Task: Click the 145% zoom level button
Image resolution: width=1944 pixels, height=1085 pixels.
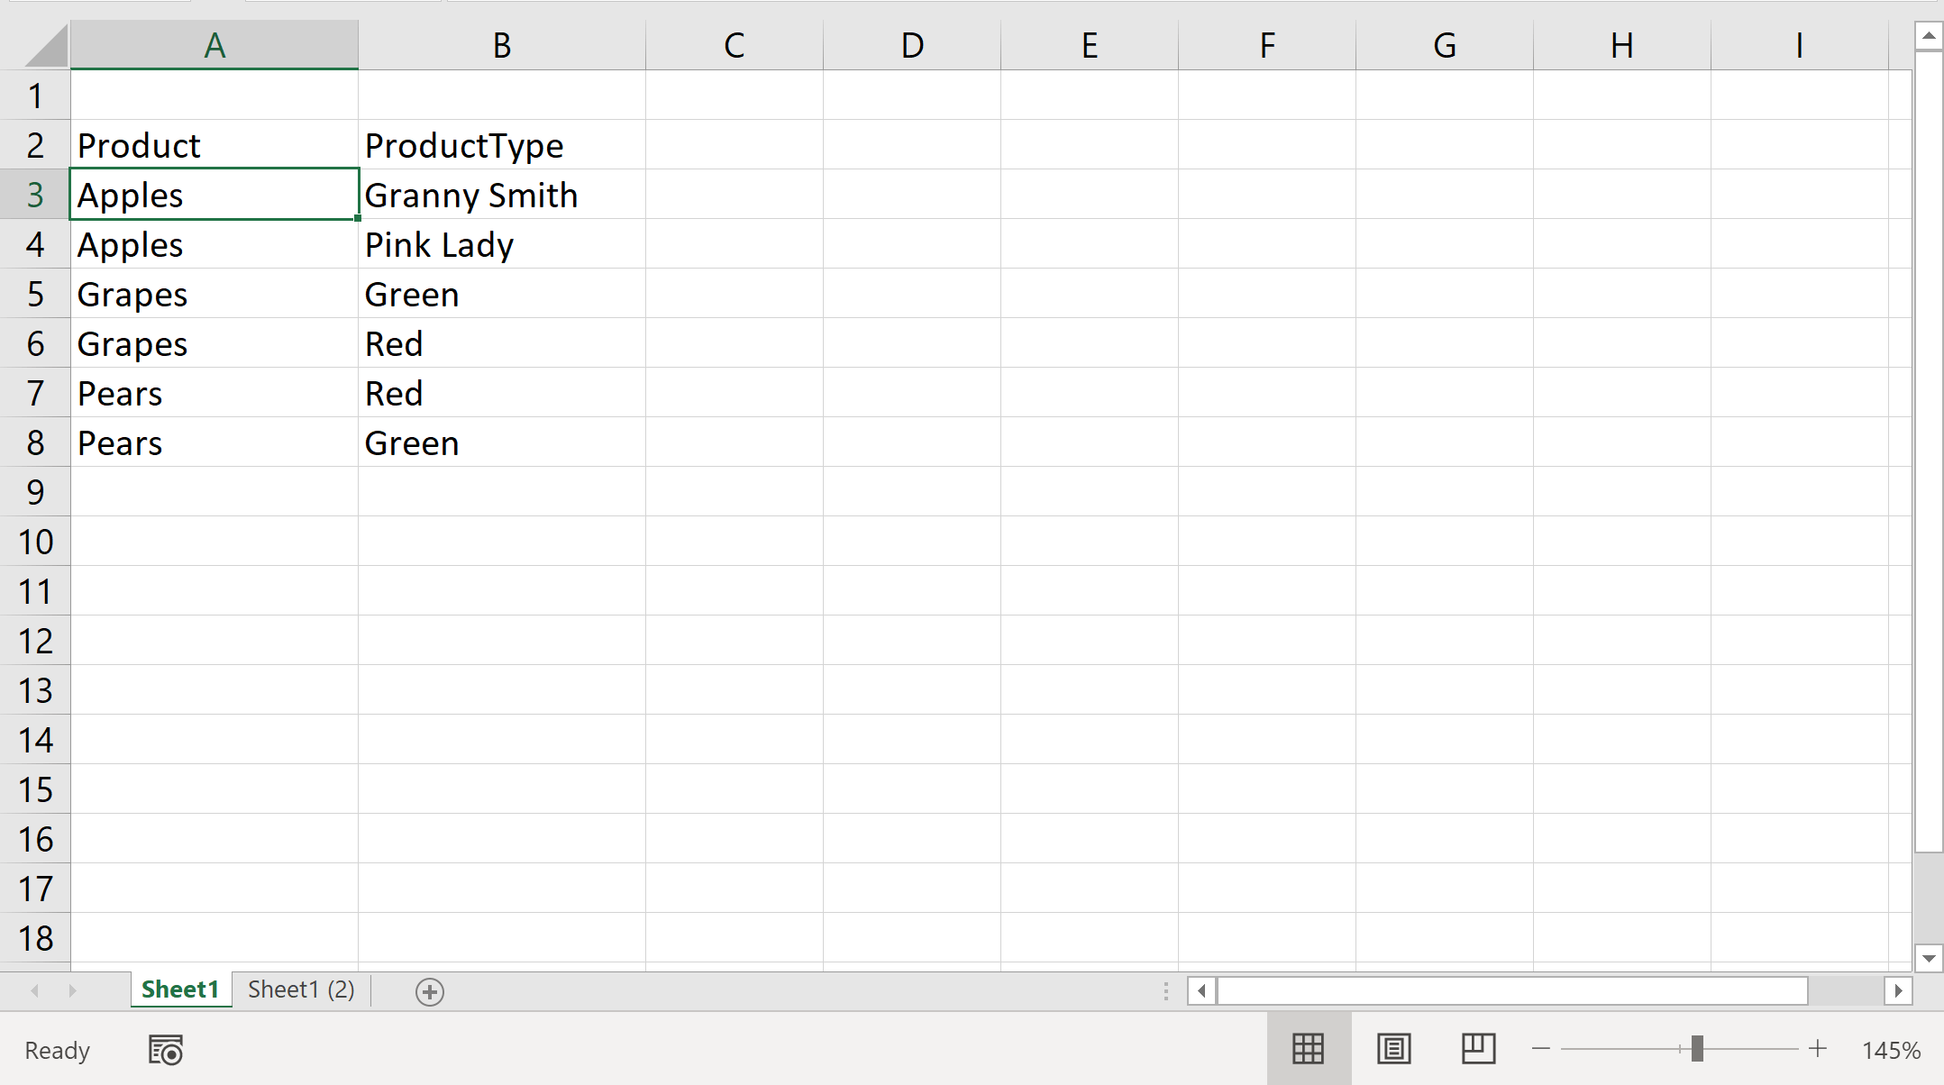Action: coord(1891,1050)
